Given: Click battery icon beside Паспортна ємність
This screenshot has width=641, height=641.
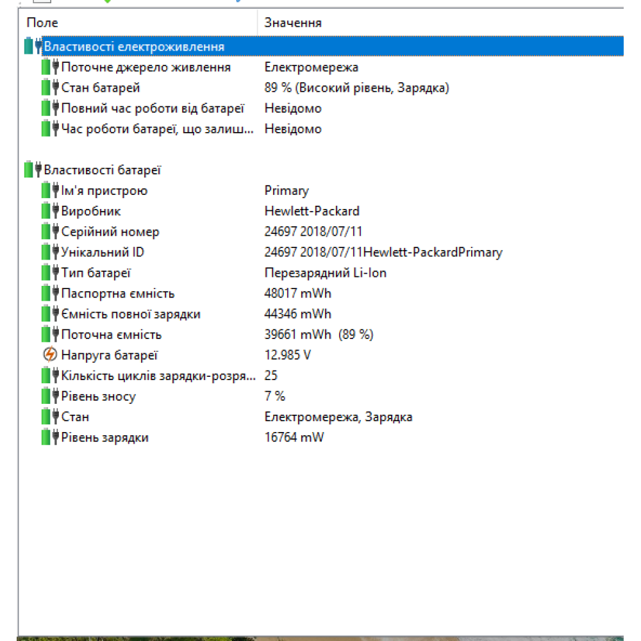Looking at the screenshot, I should [50, 293].
